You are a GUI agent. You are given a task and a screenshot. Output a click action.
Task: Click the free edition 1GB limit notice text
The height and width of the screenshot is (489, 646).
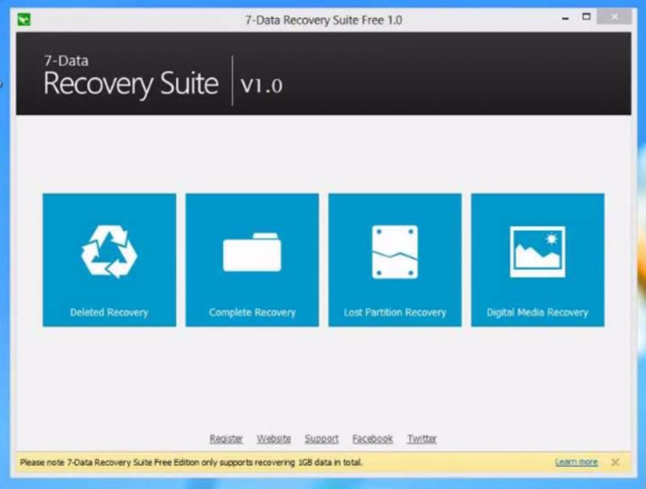click(x=191, y=463)
